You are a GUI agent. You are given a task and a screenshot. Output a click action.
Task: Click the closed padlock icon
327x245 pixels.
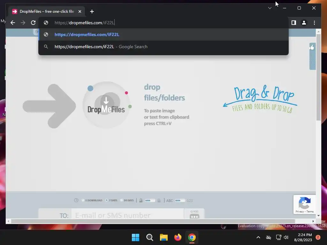[x=159, y=201]
